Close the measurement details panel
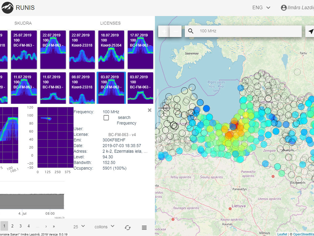 click(149, 110)
